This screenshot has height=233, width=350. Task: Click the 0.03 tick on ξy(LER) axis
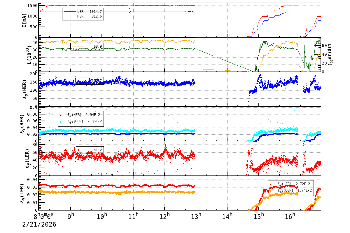point(32,187)
